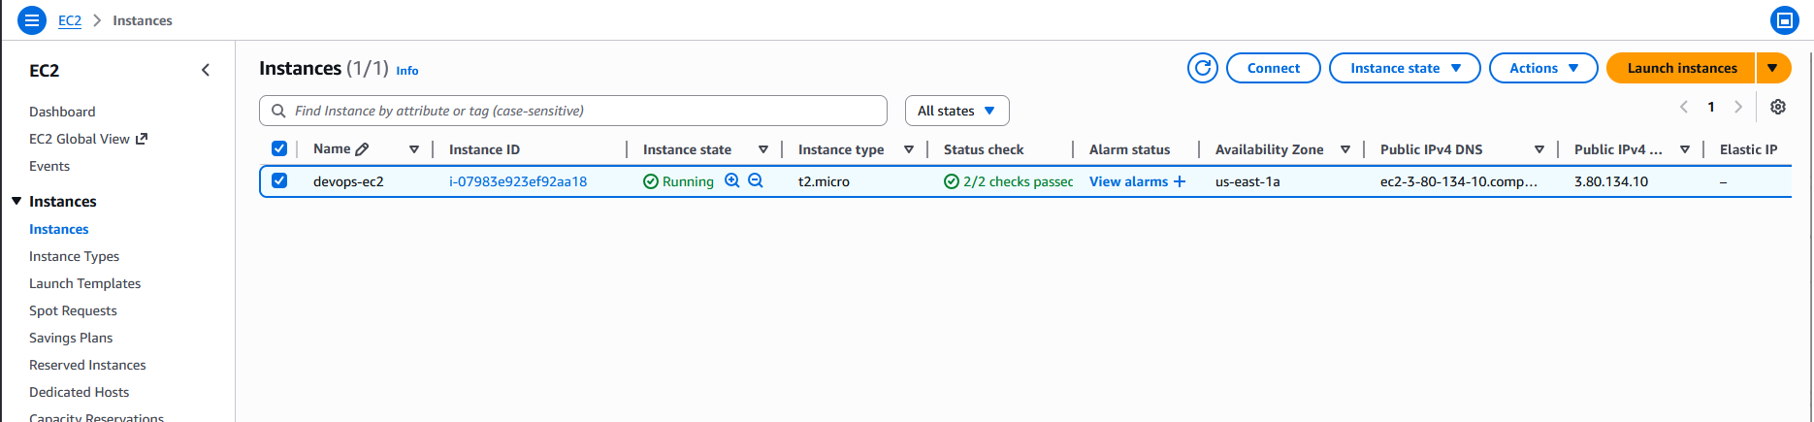
Task: Sort by Instance type column arrow
Action: [x=909, y=149]
